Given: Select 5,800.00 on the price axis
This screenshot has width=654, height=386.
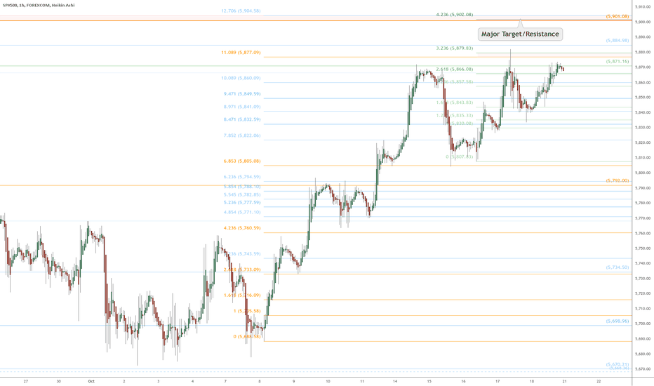Looking at the screenshot, I should click(643, 173).
